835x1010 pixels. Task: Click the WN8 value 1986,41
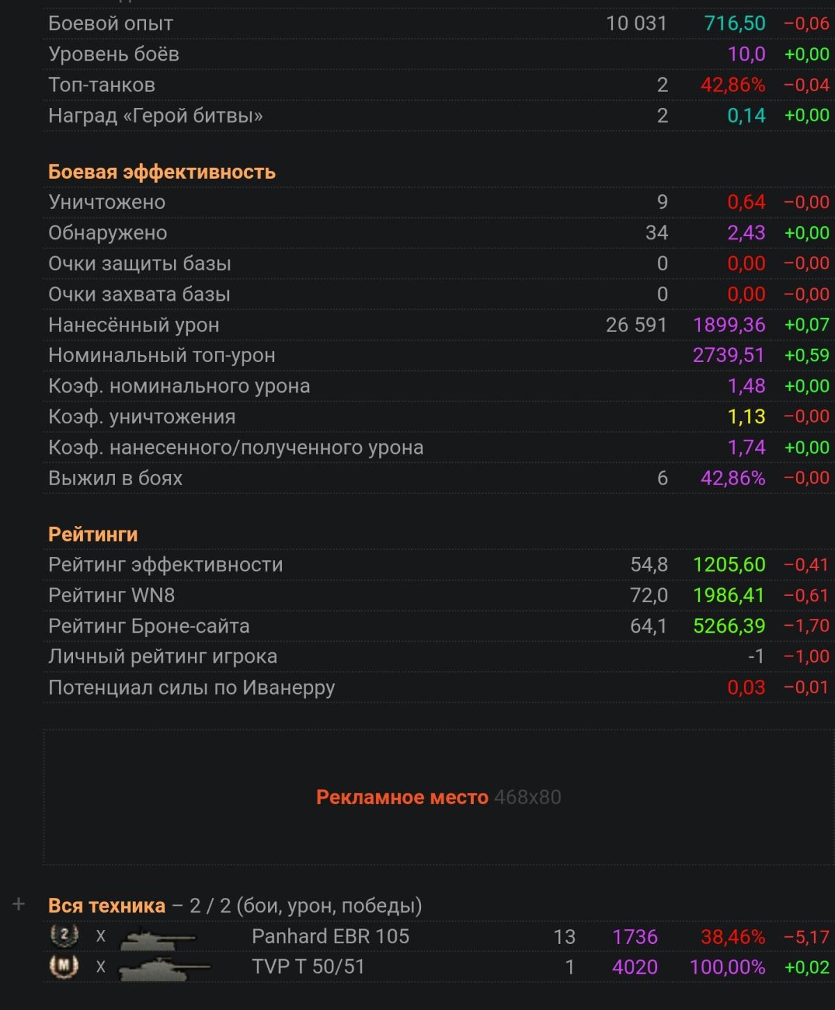coord(729,595)
